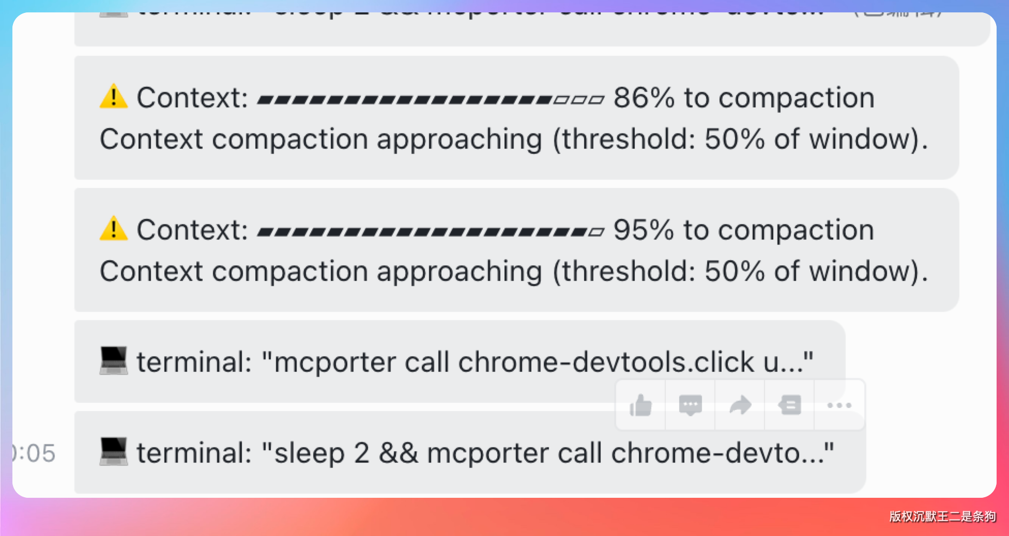This screenshot has width=1009, height=536.
Task: Select the "95% to compaction" text
Action: [743, 230]
